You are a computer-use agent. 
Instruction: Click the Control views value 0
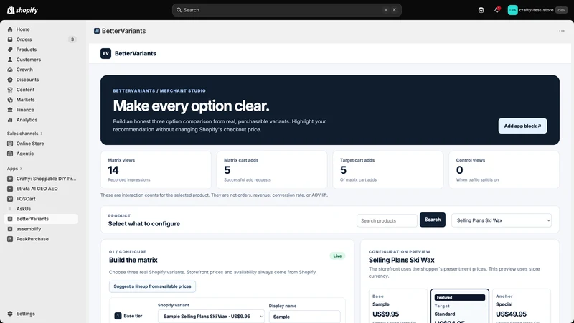pos(459,170)
